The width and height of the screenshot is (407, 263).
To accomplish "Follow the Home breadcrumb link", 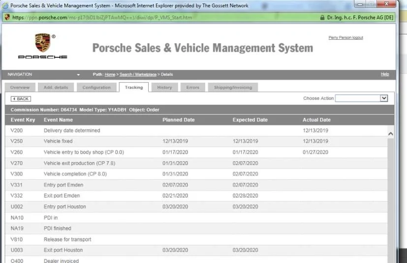I will [110, 74].
